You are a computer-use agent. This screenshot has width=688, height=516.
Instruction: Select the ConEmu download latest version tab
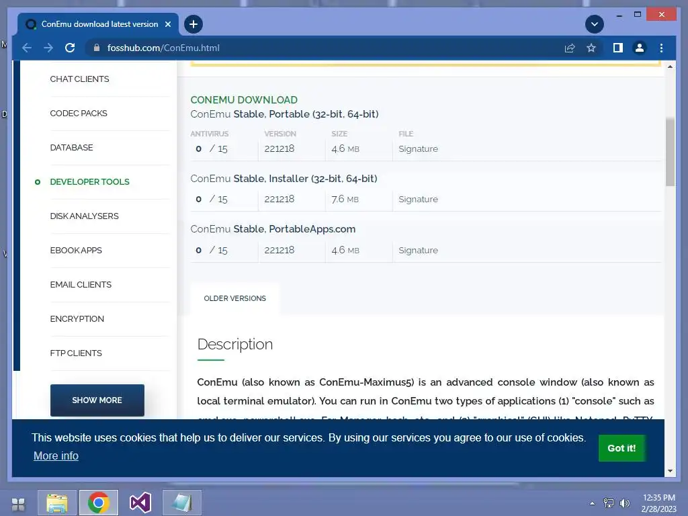pos(99,24)
